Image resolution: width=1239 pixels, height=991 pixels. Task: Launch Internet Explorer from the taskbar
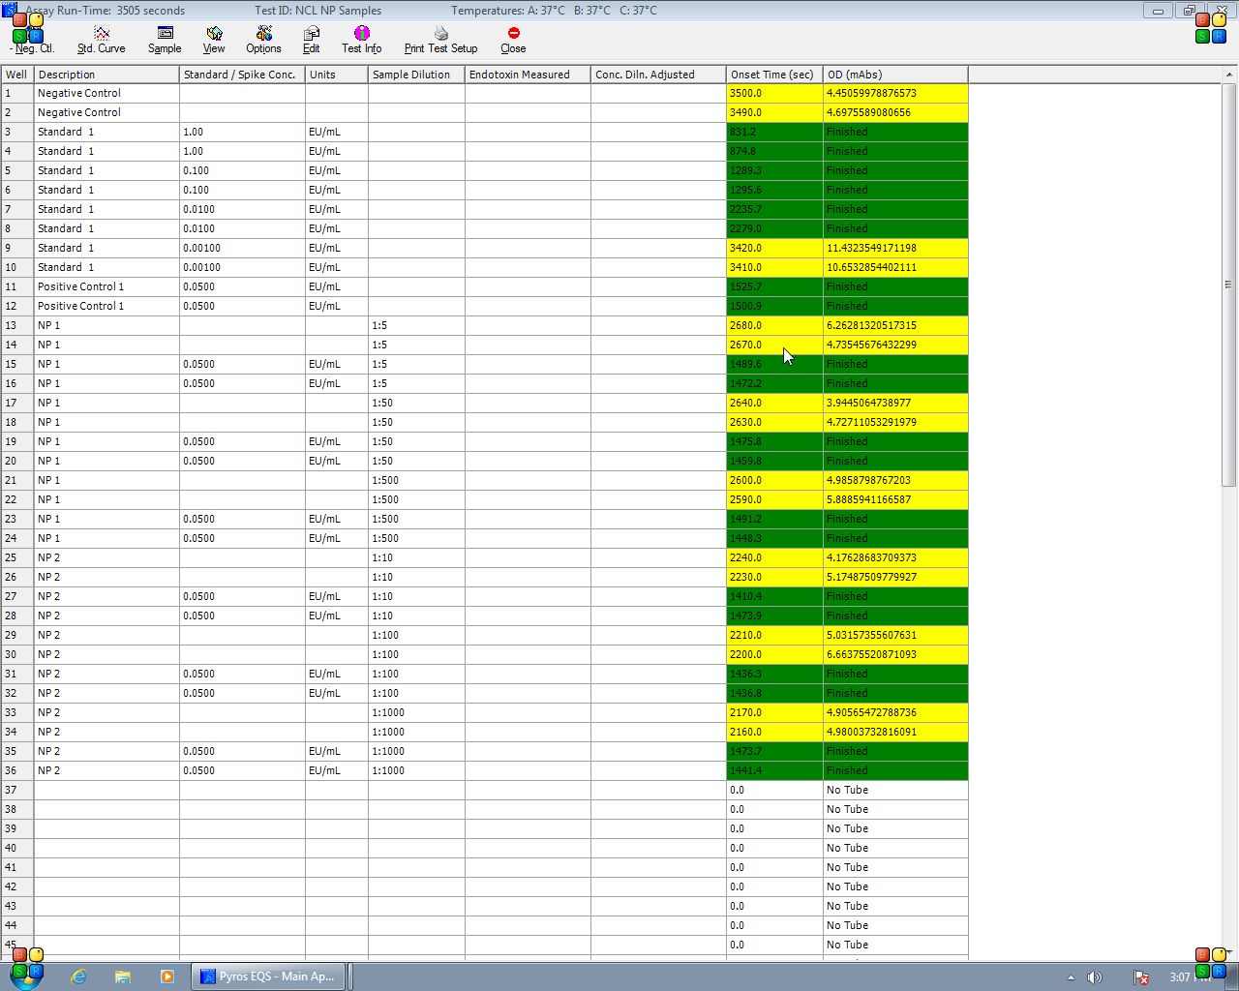77,976
